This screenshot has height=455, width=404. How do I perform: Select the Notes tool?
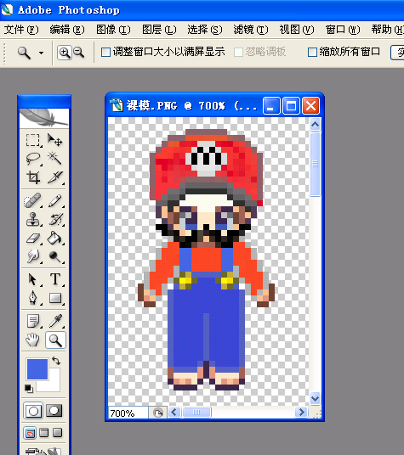[33, 321]
